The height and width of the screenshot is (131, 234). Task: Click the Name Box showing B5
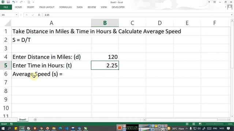8,15
